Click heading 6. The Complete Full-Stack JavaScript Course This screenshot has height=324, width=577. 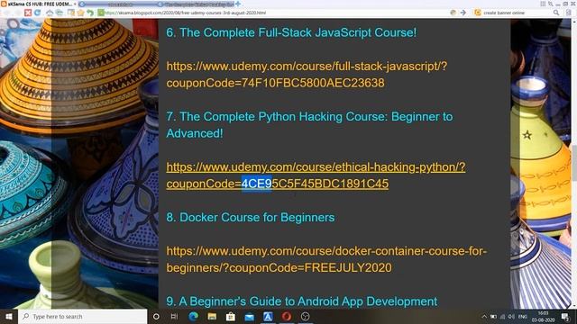click(x=291, y=32)
